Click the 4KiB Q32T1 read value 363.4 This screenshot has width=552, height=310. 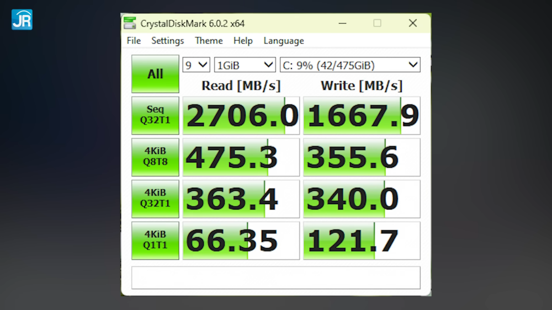coord(241,199)
